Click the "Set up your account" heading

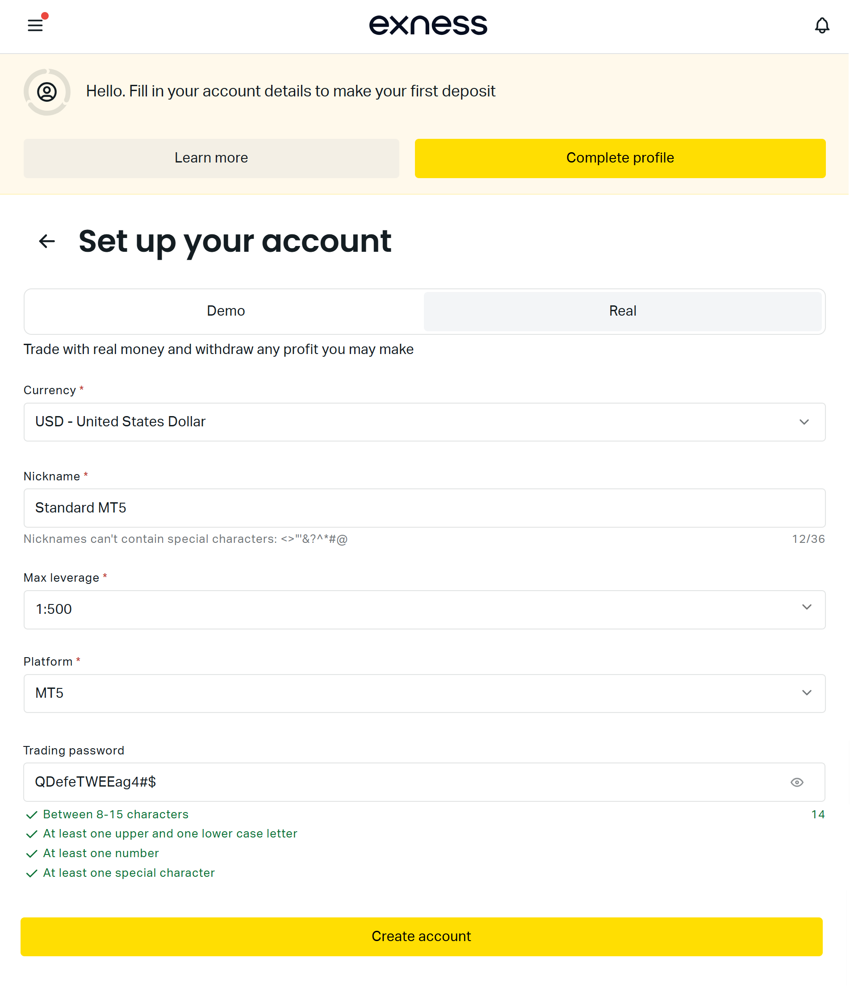[x=235, y=242]
